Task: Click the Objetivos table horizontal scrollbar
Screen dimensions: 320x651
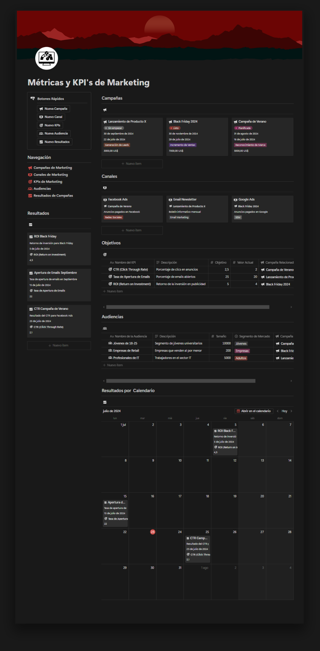Action: click(188, 307)
